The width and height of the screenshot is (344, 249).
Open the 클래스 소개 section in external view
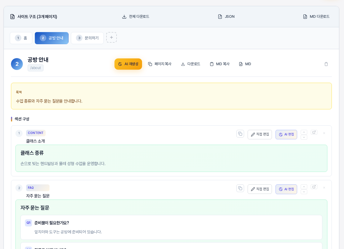point(314,132)
